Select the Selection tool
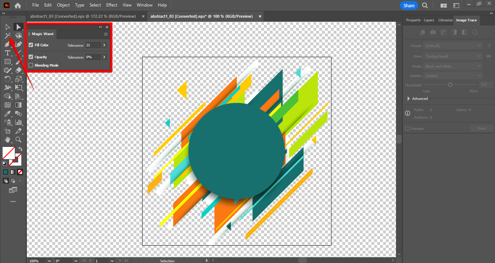 [x=7, y=27]
